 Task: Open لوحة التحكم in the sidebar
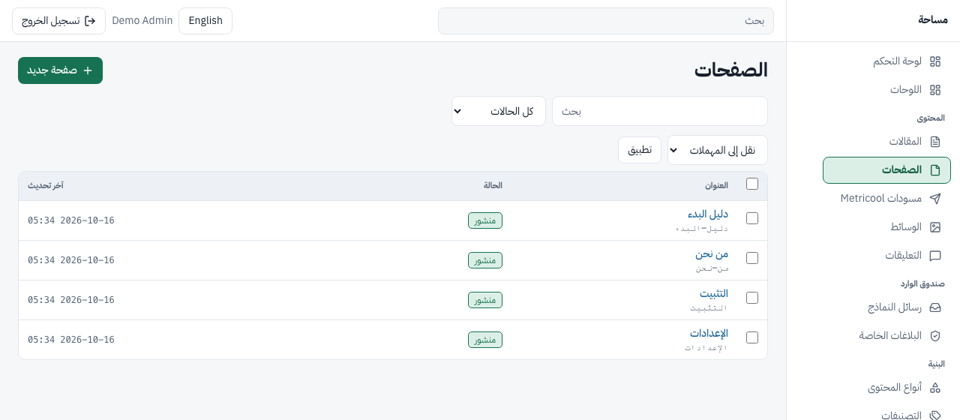[x=886, y=61]
